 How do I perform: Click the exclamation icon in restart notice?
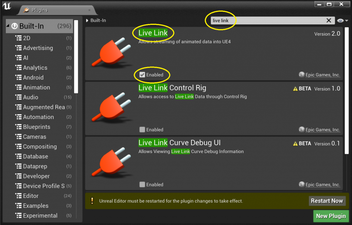(x=92, y=201)
